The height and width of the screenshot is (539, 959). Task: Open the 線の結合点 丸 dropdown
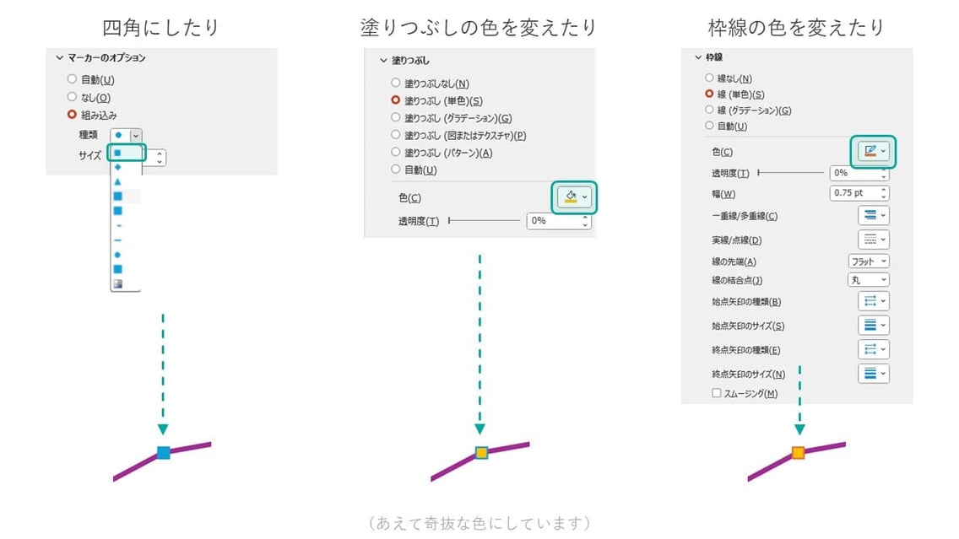tap(869, 279)
